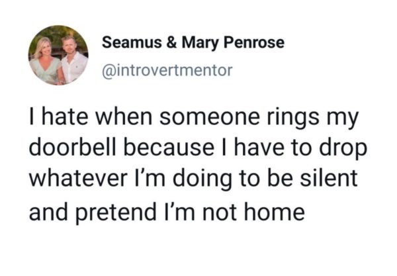Image resolution: width=397 pixels, height=276 pixels.
Task: Open the profile avatar photo
Action: pyautogui.click(x=58, y=55)
